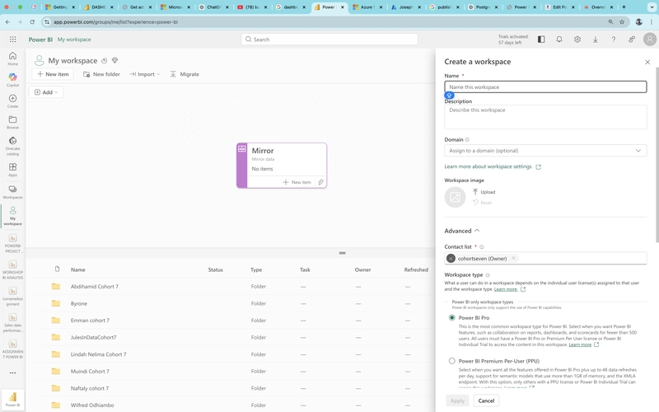659x412 pixels.
Task: Click Learn more link under Power BI Pro
Action: pyautogui.click(x=580, y=344)
